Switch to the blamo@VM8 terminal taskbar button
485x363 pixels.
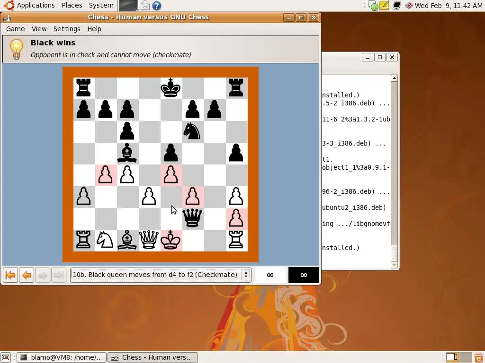62,357
